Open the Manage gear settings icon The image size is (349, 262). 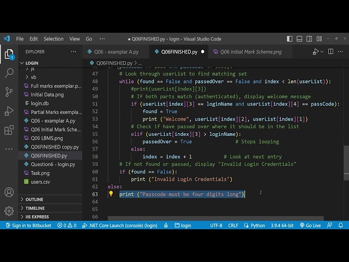pos(9,211)
